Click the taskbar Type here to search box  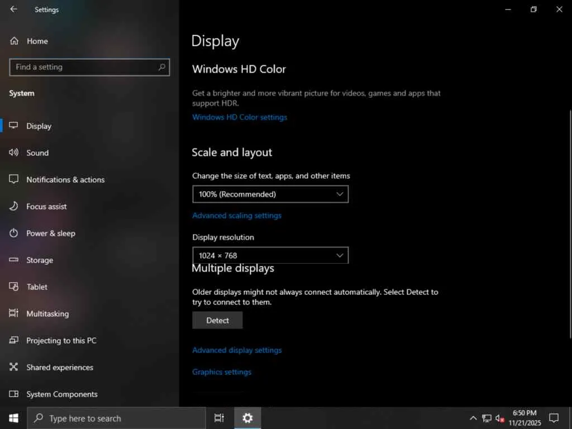116,418
